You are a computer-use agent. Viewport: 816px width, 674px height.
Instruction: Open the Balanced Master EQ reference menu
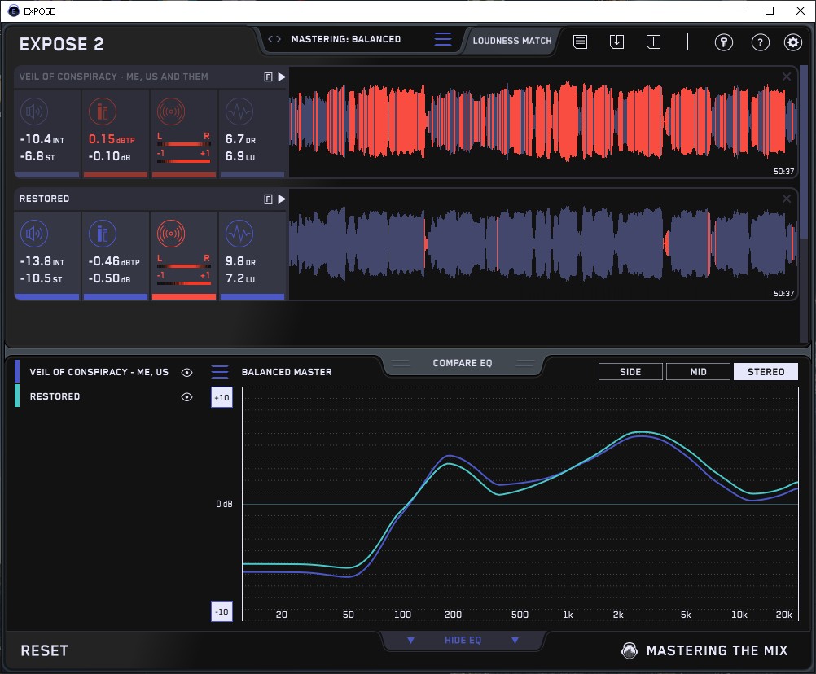(x=220, y=372)
